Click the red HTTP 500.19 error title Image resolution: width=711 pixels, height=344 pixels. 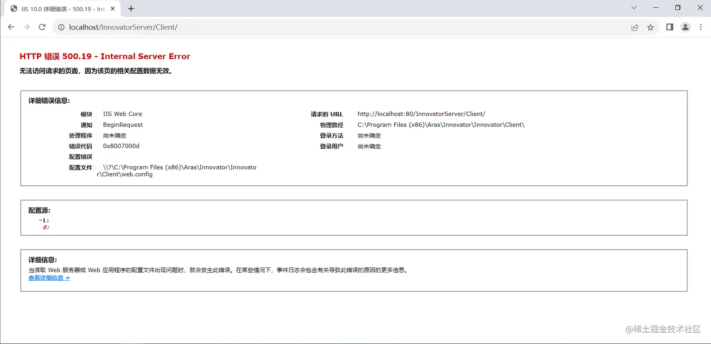coord(104,56)
